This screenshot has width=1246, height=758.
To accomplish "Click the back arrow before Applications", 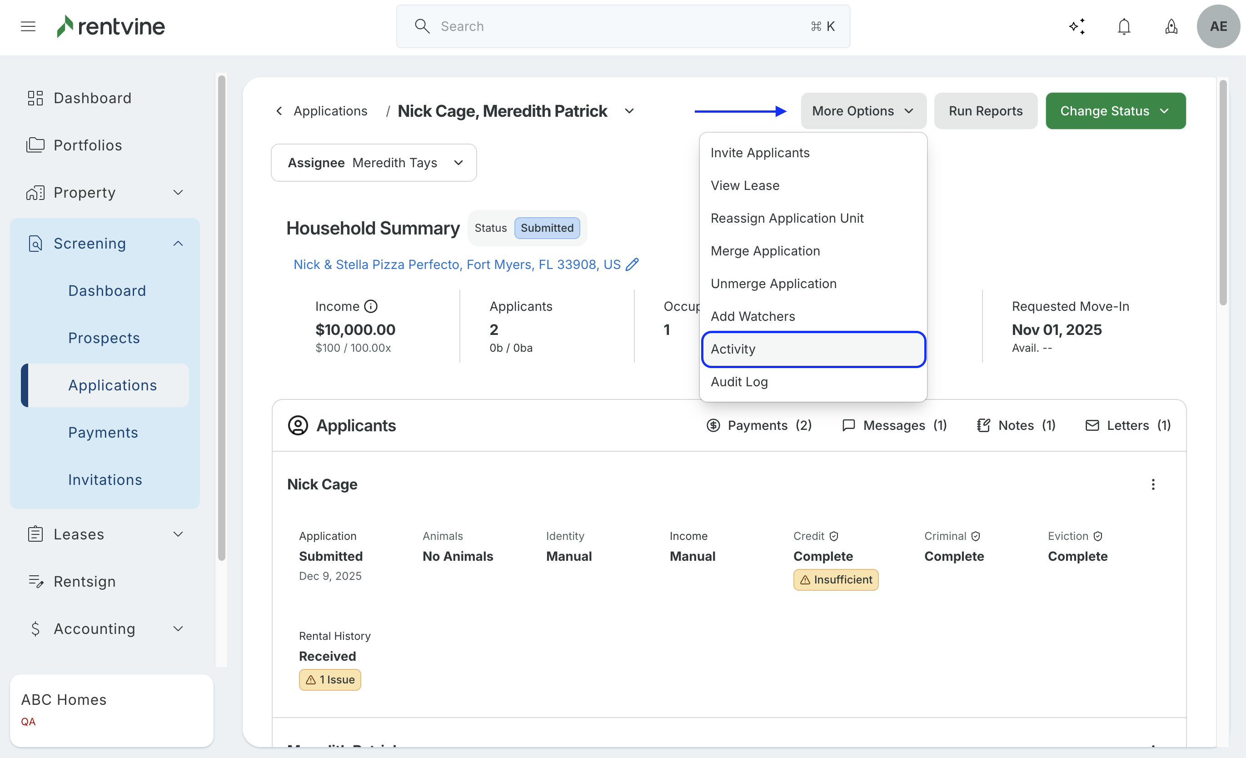I will [x=279, y=111].
